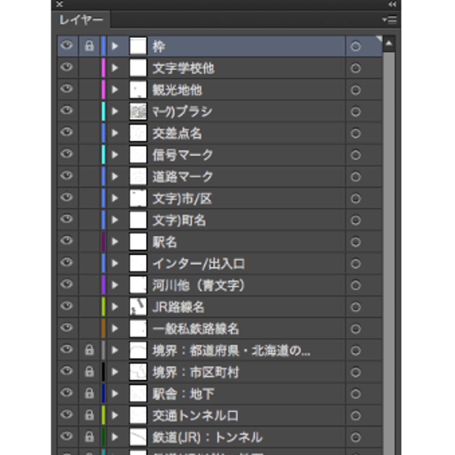Open the レイヤー tab
This screenshot has width=455, height=455.
tap(81, 20)
